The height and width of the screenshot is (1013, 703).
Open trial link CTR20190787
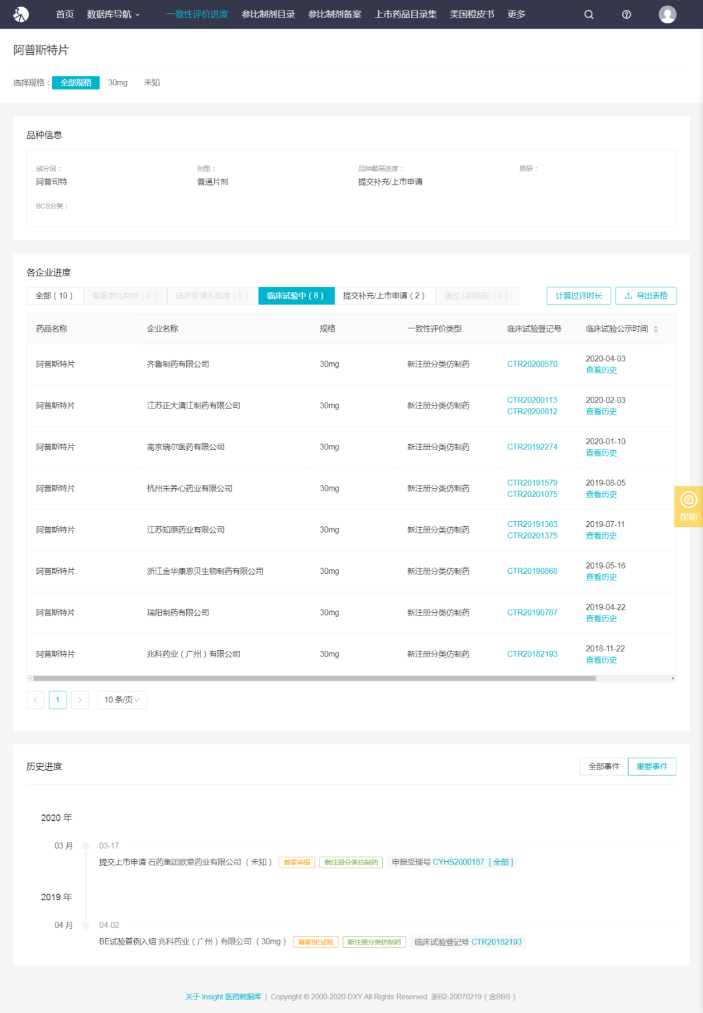point(532,612)
